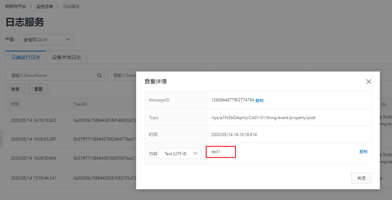This screenshot has height=200, width=392.
Task: Click the 查看详情 dialog title
Action: tap(156, 82)
